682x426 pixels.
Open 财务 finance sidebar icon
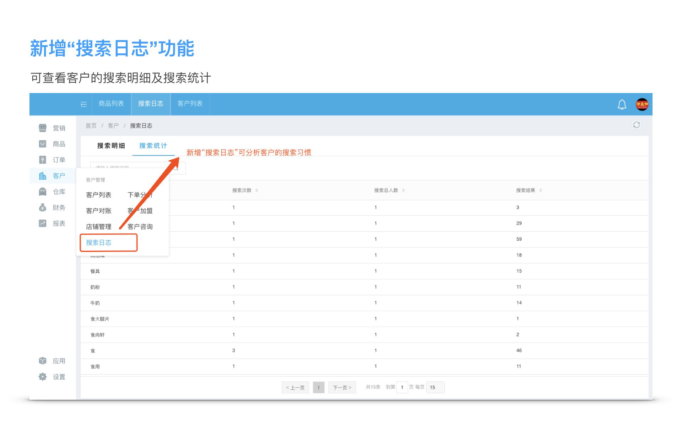(43, 208)
